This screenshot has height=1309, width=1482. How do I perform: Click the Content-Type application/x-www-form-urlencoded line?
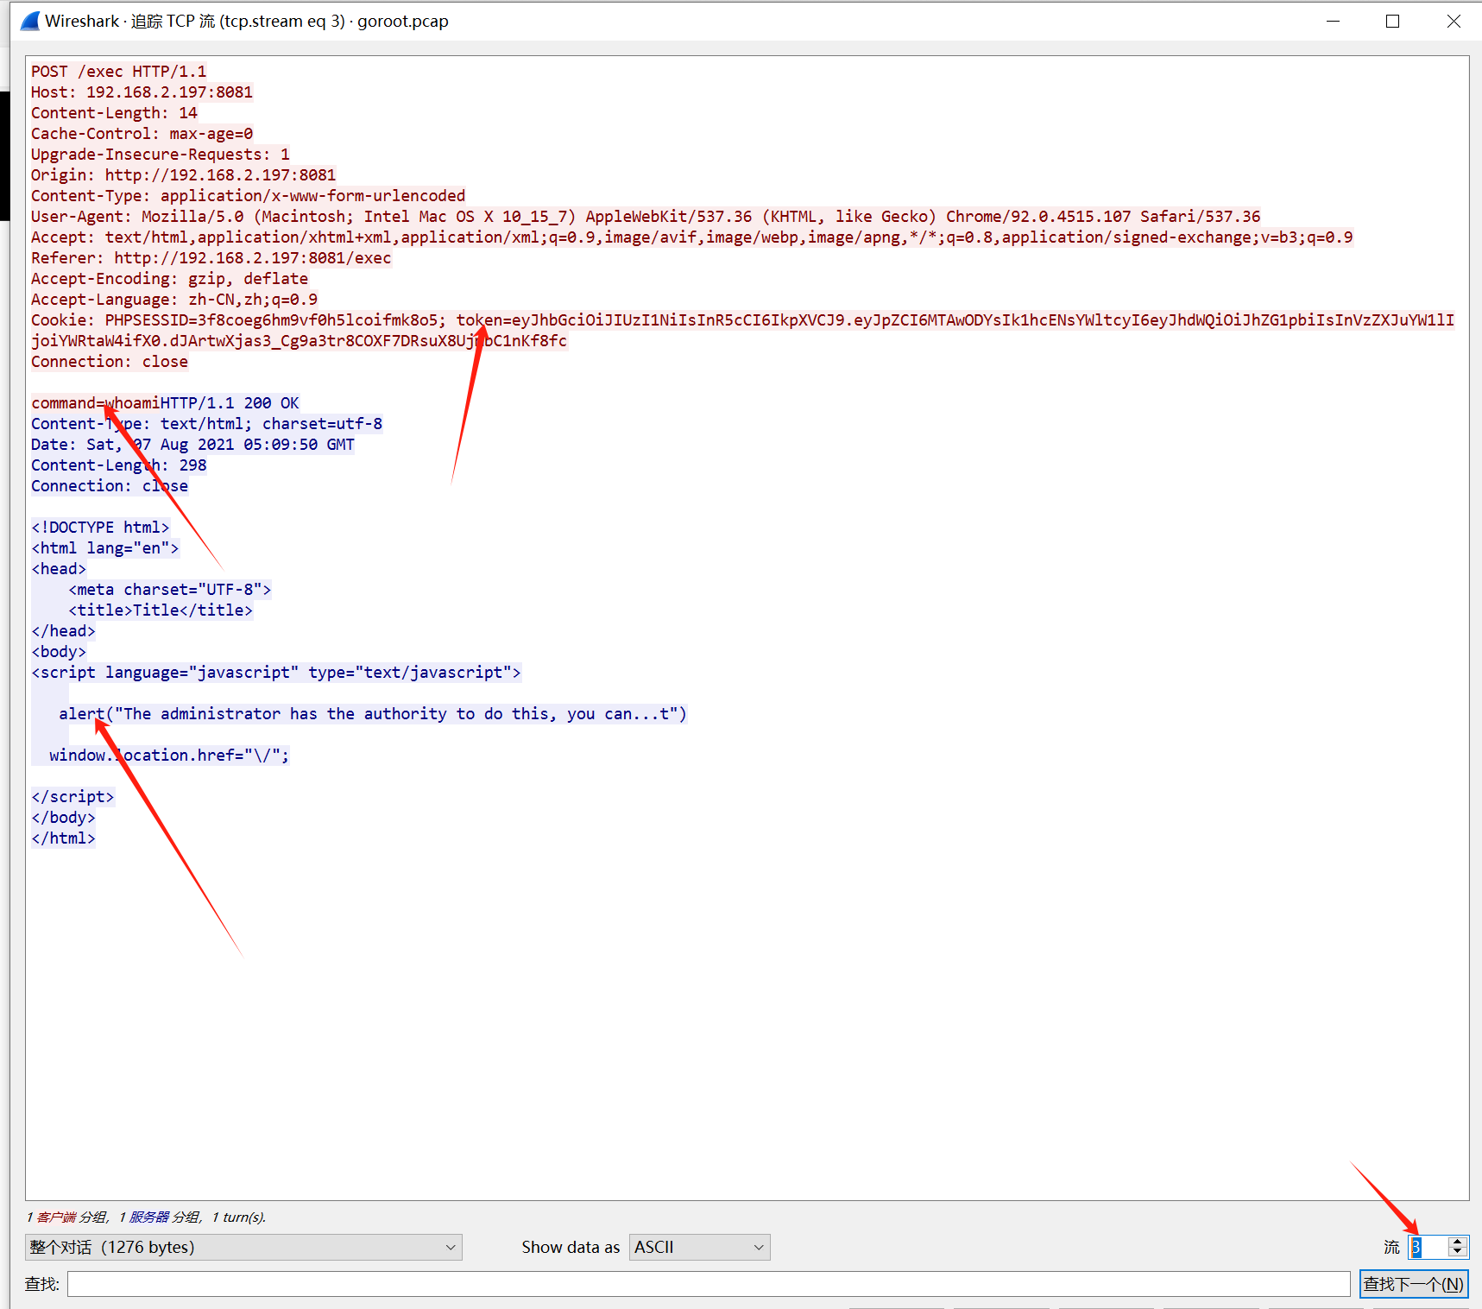click(249, 196)
